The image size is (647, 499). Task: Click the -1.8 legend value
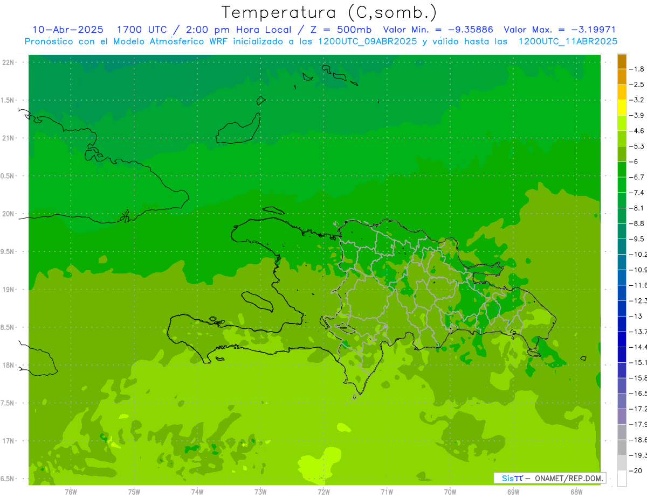(637, 69)
